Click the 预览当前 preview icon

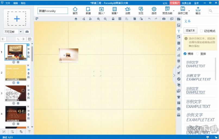(x=167, y=9)
